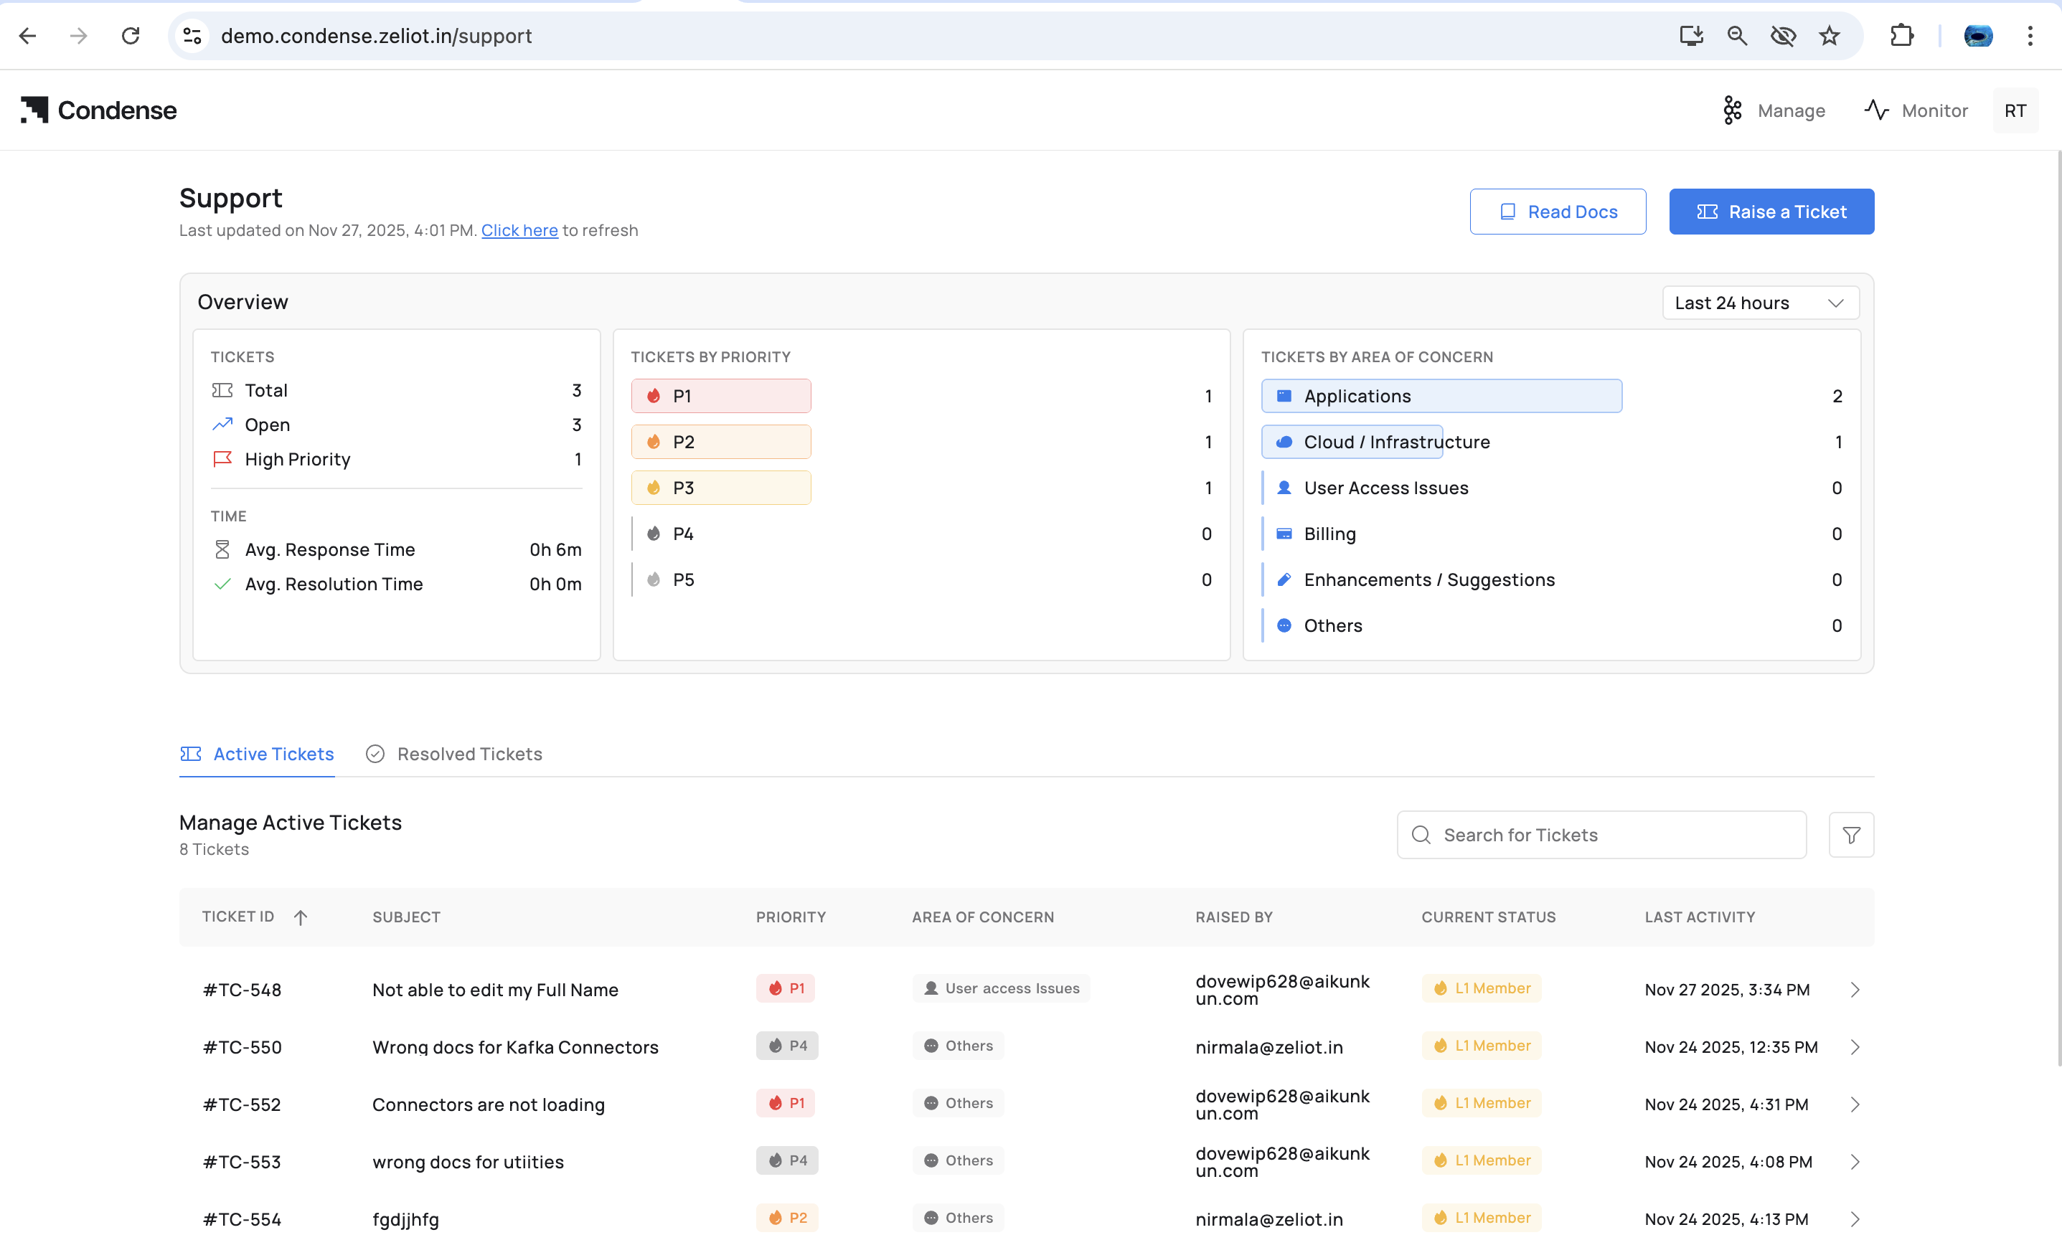Select the Active Tickets tab

(x=258, y=754)
